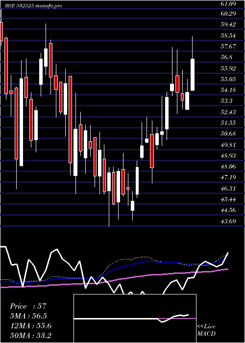
Task: Select the 61.09 price axis label
Action: (228, 3)
